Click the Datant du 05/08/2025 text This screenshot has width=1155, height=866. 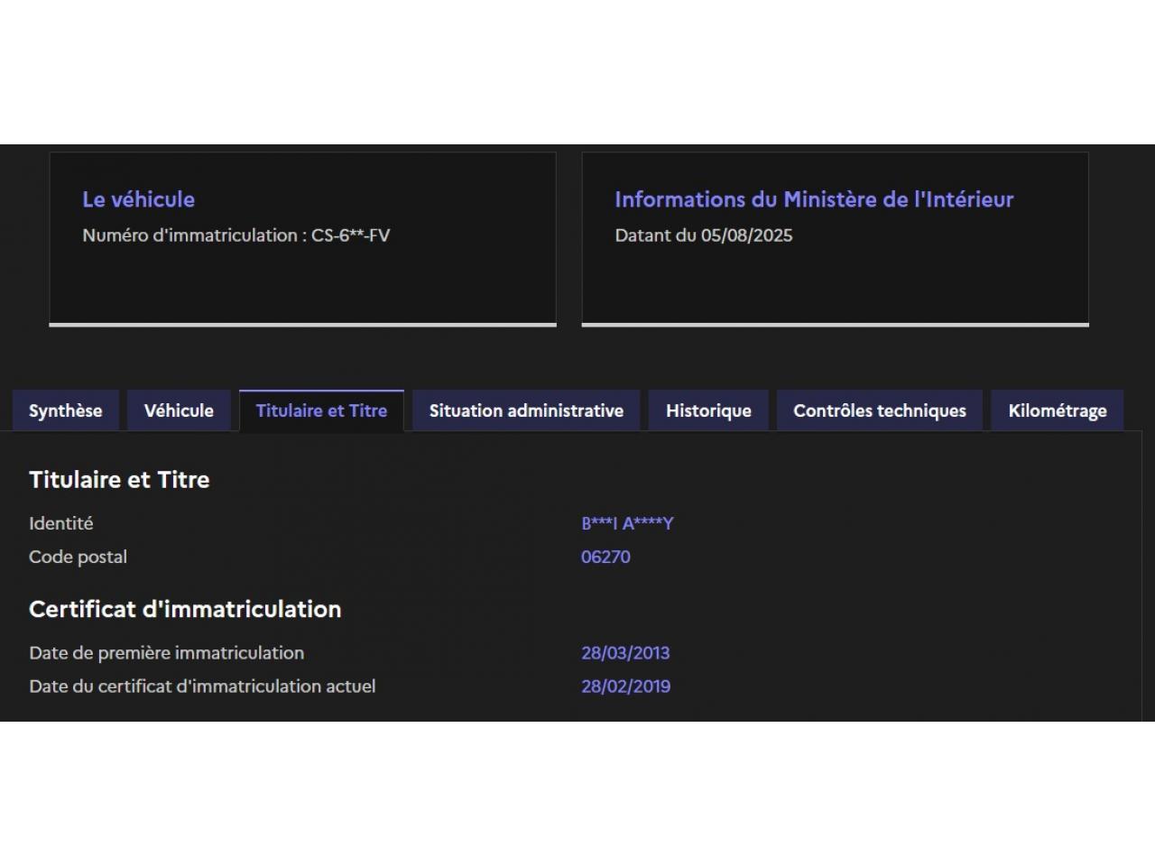[x=703, y=235]
